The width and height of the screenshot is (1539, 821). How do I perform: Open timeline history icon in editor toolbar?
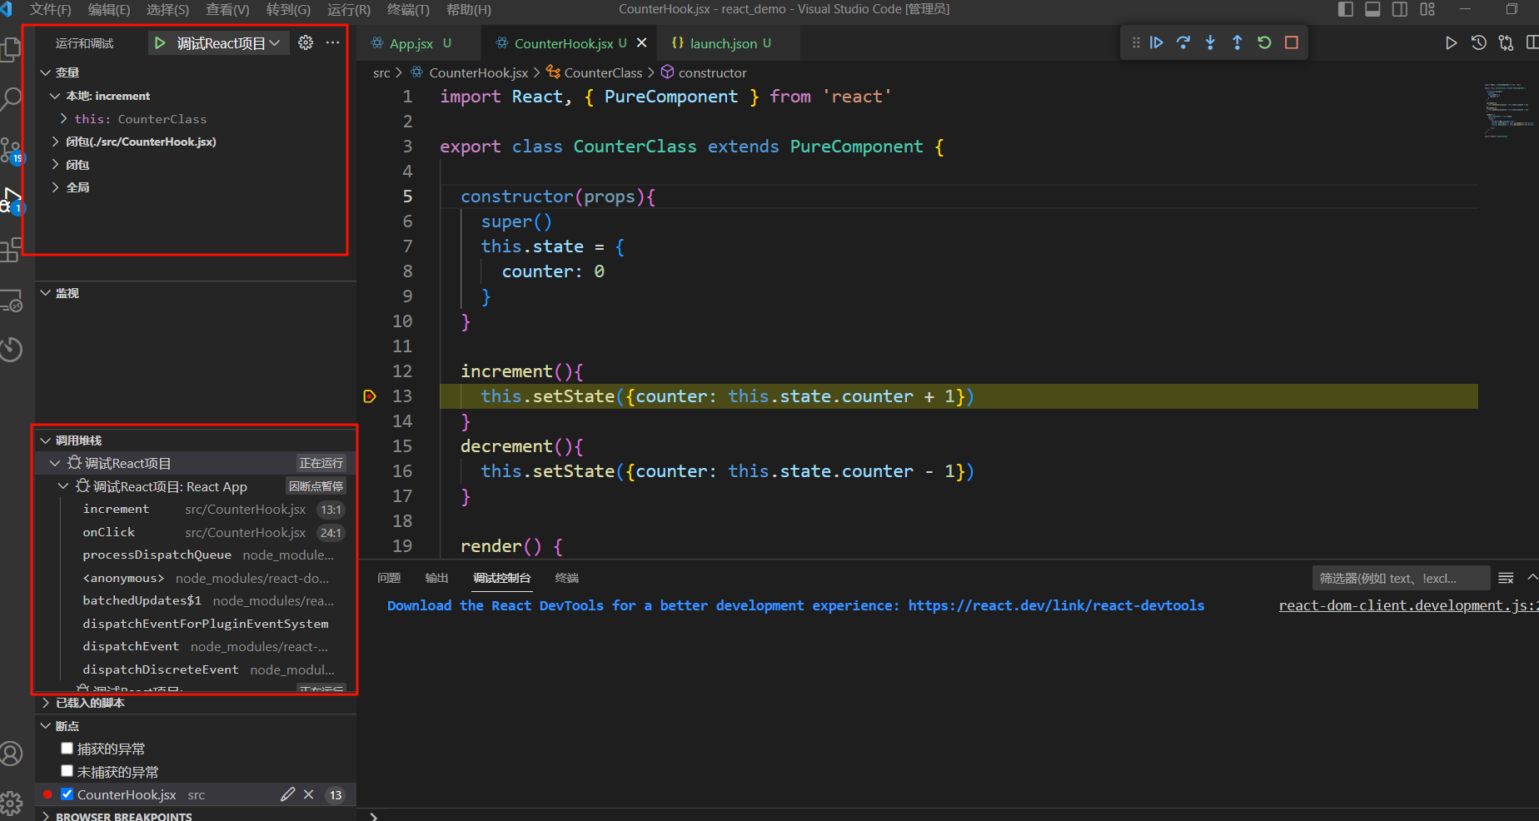click(1478, 43)
